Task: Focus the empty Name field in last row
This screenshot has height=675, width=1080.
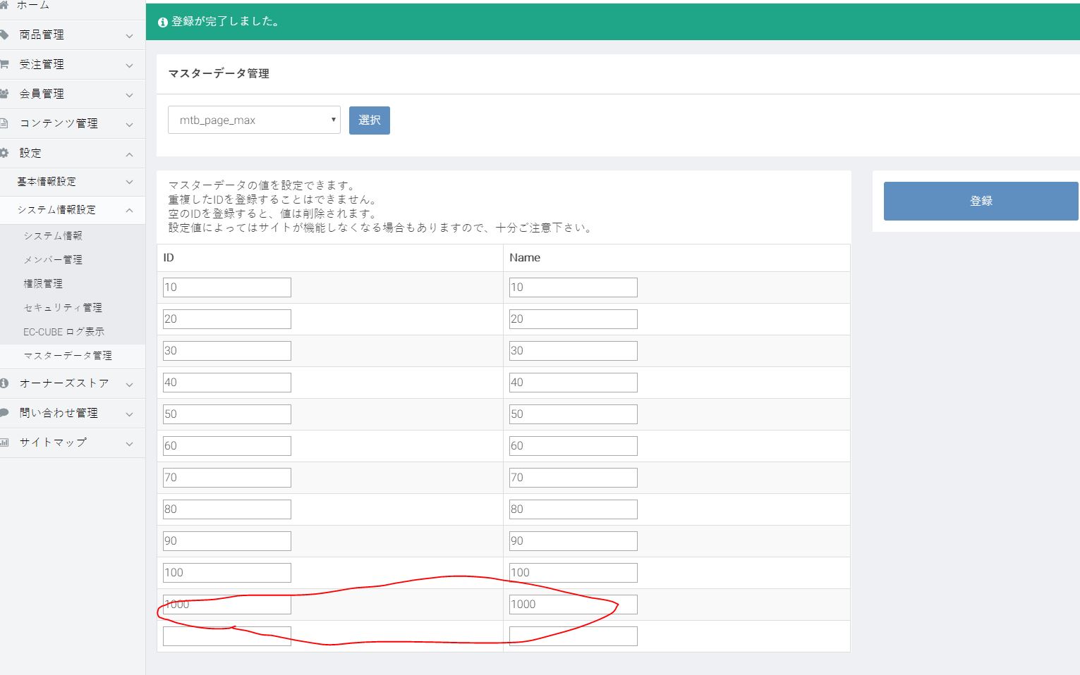Action: (573, 636)
